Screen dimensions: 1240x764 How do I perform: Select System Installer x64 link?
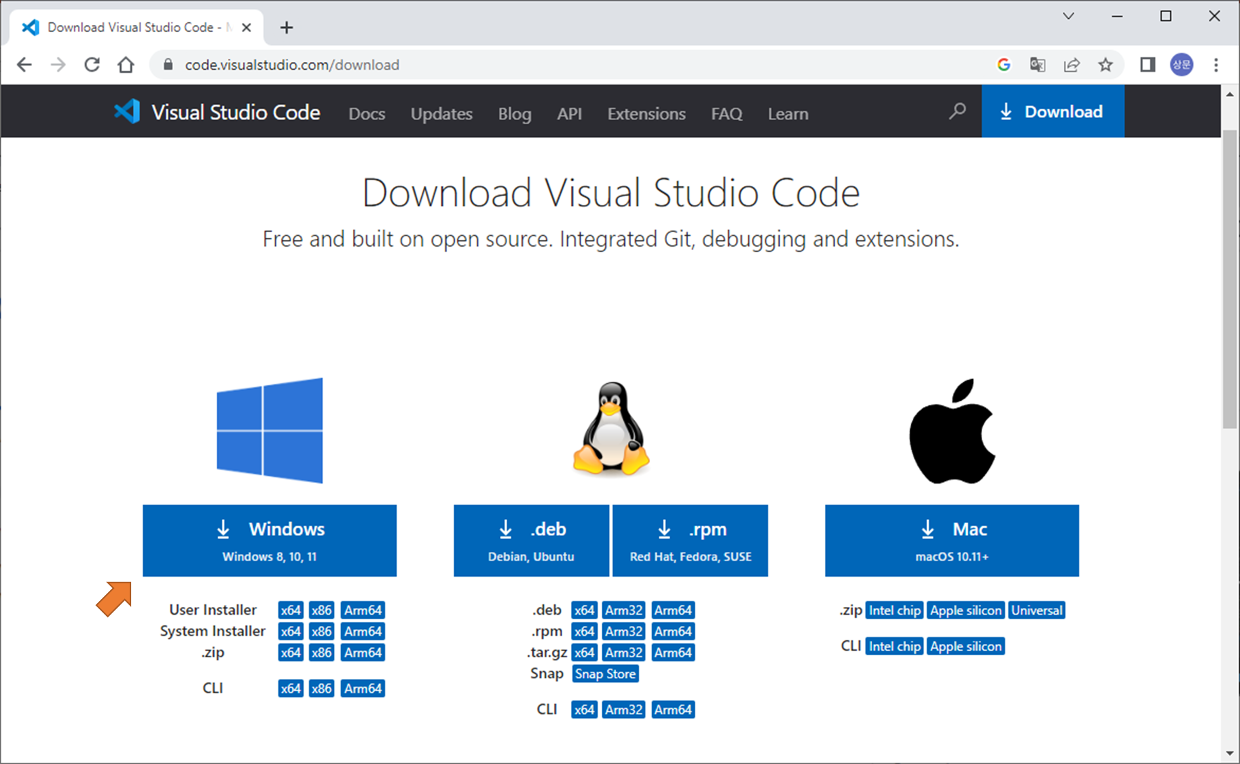[291, 631]
